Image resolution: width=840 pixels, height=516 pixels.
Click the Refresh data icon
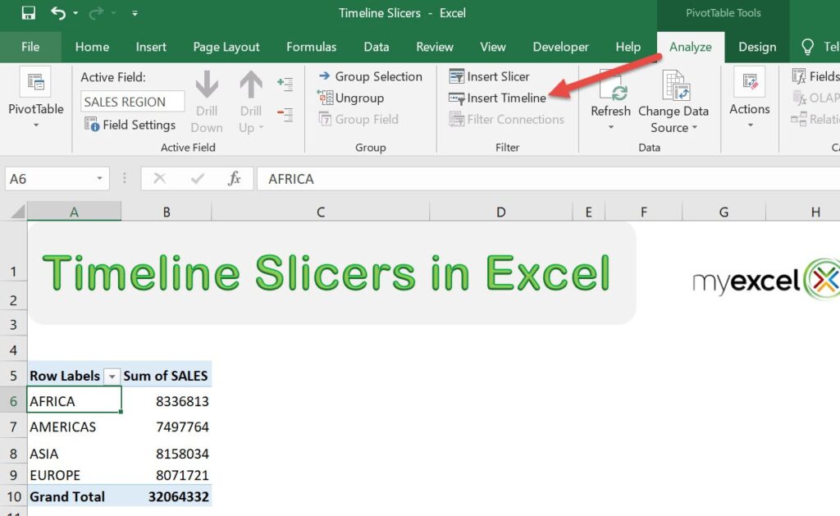610,86
